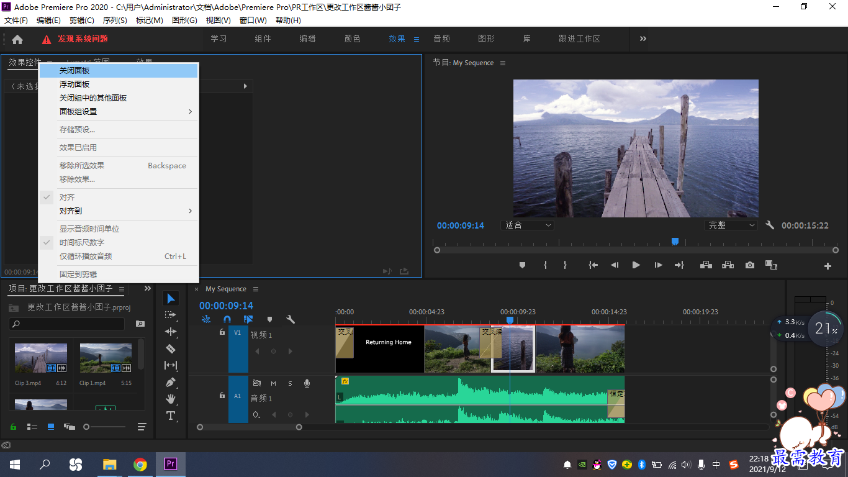Open Program monitor button editor plus
The height and width of the screenshot is (477, 848).
pos(828,266)
